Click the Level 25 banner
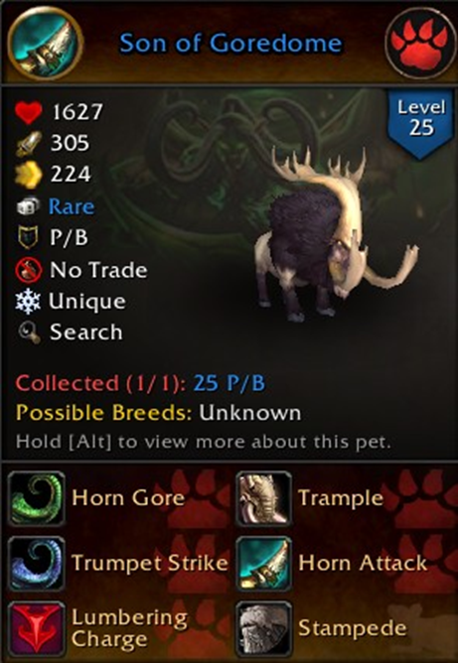This screenshot has height=663, width=458. pyautogui.click(x=421, y=123)
